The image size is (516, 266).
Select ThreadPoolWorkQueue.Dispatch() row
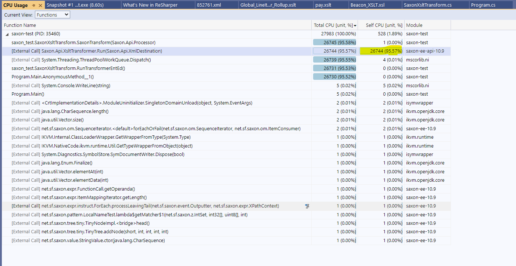coord(226,60)
